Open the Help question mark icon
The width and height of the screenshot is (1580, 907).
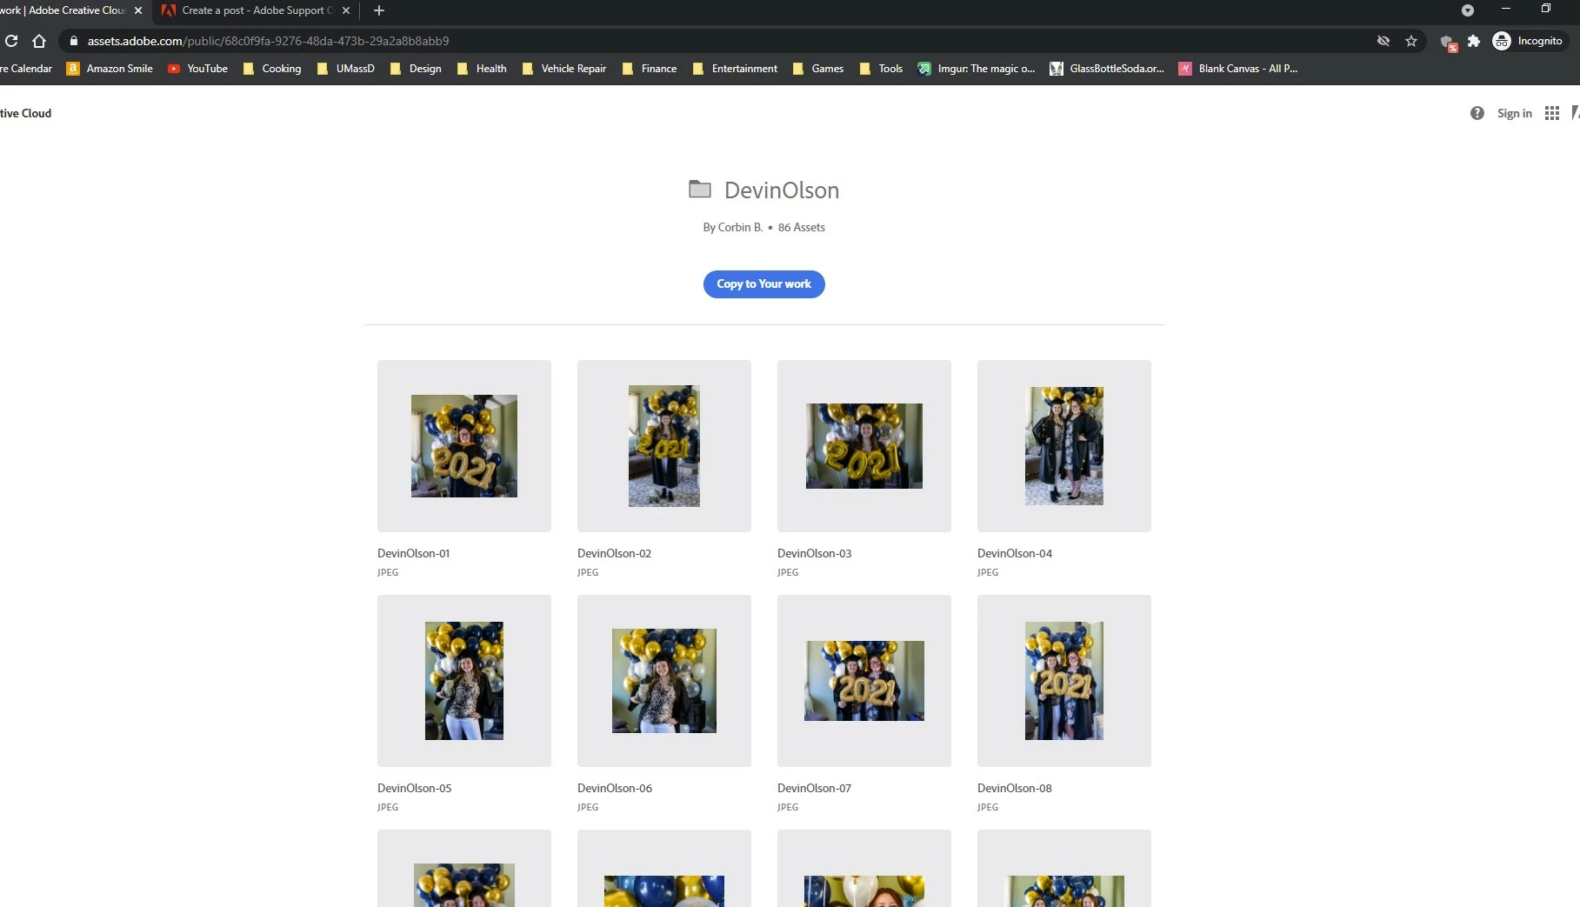click(1477, 113)
